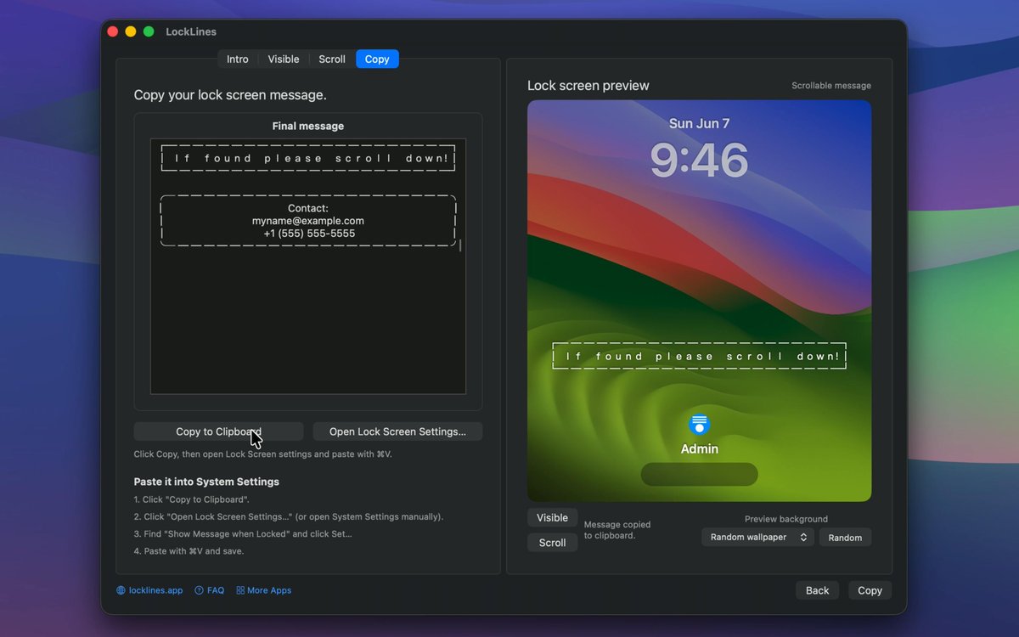Select the Scroll tab
The height and width of the screenshot is (637, 1019).
click(x=332, y=59)
